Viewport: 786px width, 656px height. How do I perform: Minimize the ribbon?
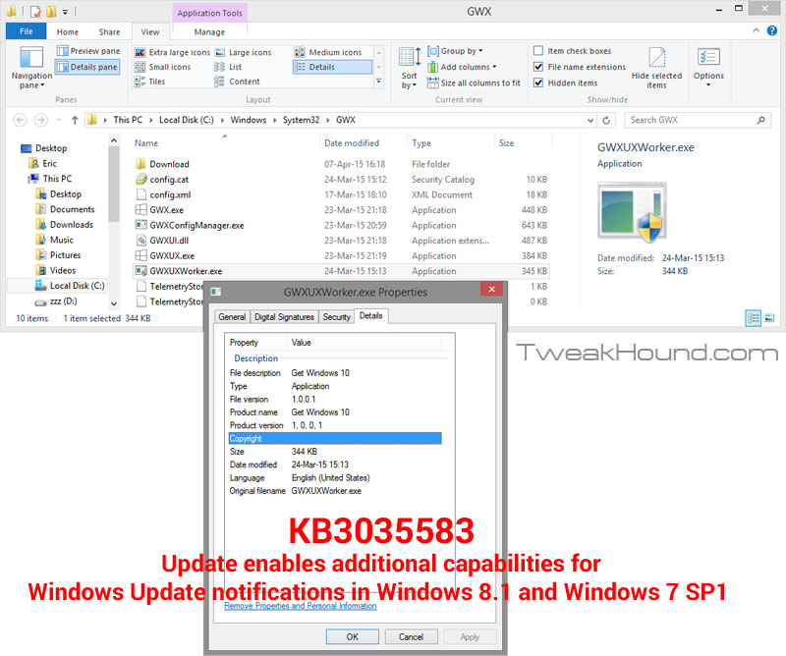coord(756,30)
